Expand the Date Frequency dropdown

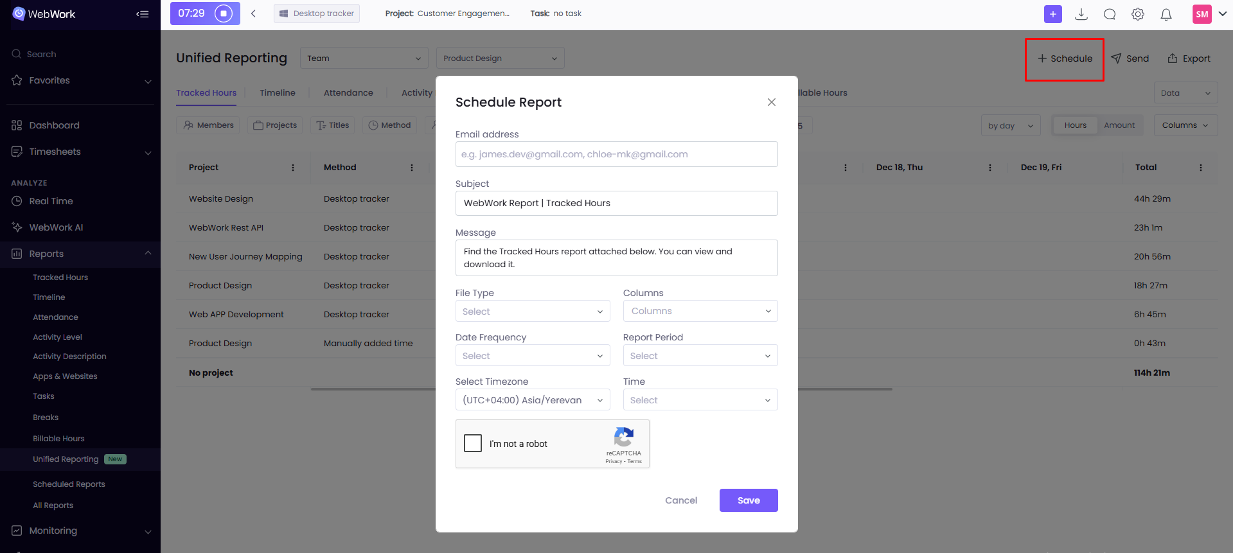tap(532, 356)
